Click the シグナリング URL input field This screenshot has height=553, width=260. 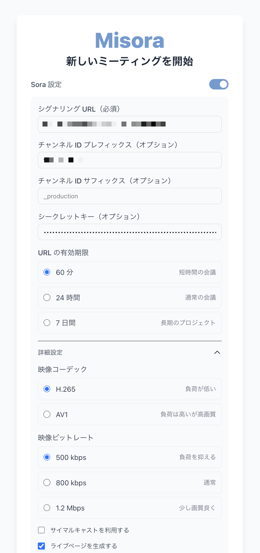pyautogui.click(x=129, y=124)
